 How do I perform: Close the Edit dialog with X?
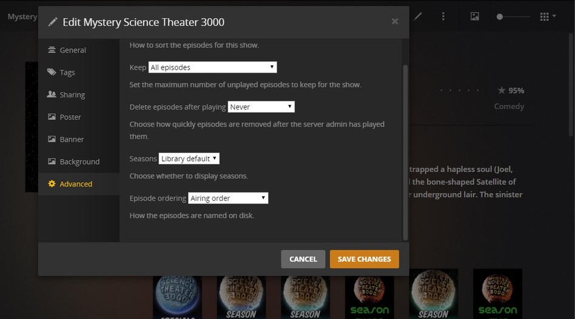tap(395, 22)
